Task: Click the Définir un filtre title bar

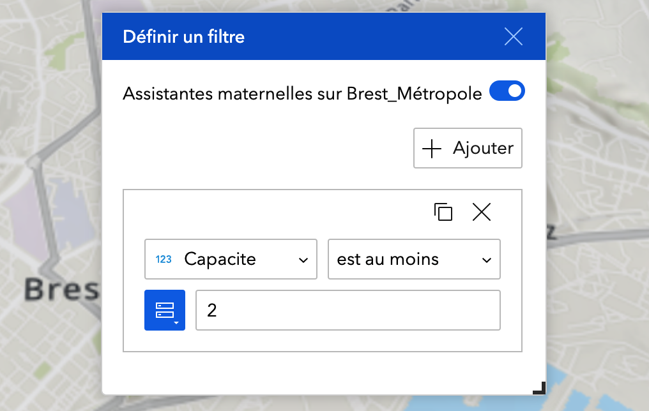Action: click(324, 36)
